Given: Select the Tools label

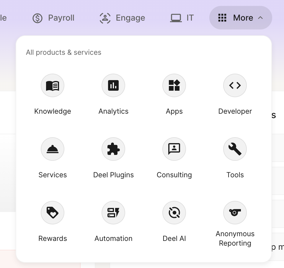Looking at the screenshot, I should click(235, 175).
